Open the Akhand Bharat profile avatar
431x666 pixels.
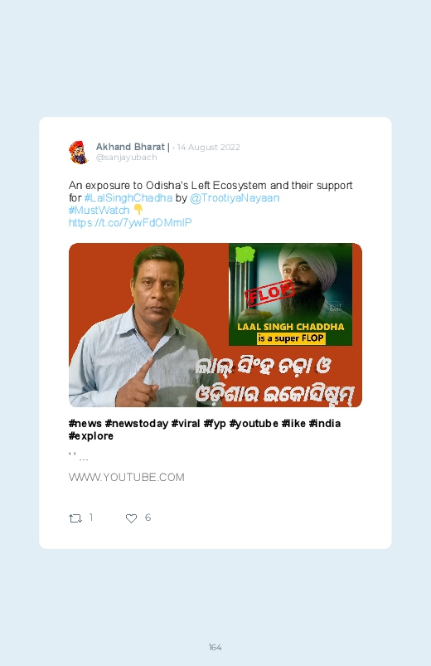[x=79, y=152]
